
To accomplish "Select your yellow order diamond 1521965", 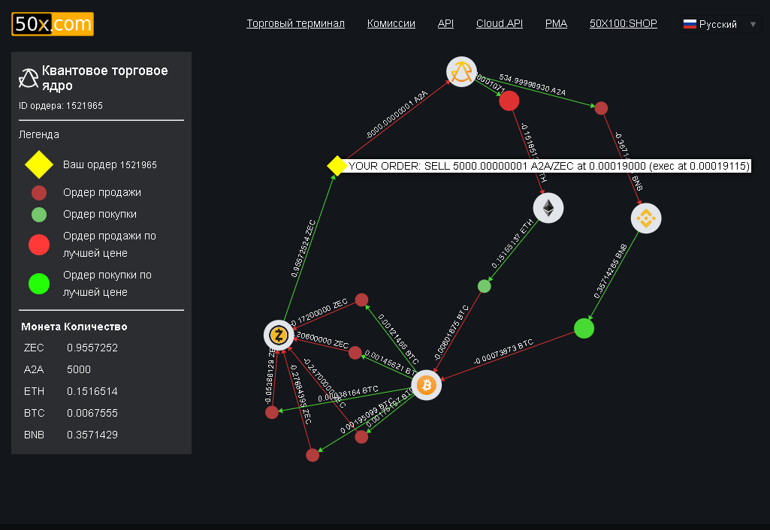I will pos(336,167).
